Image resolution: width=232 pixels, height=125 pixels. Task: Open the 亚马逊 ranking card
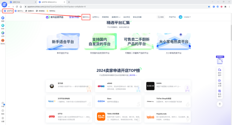tap(69, 86)
